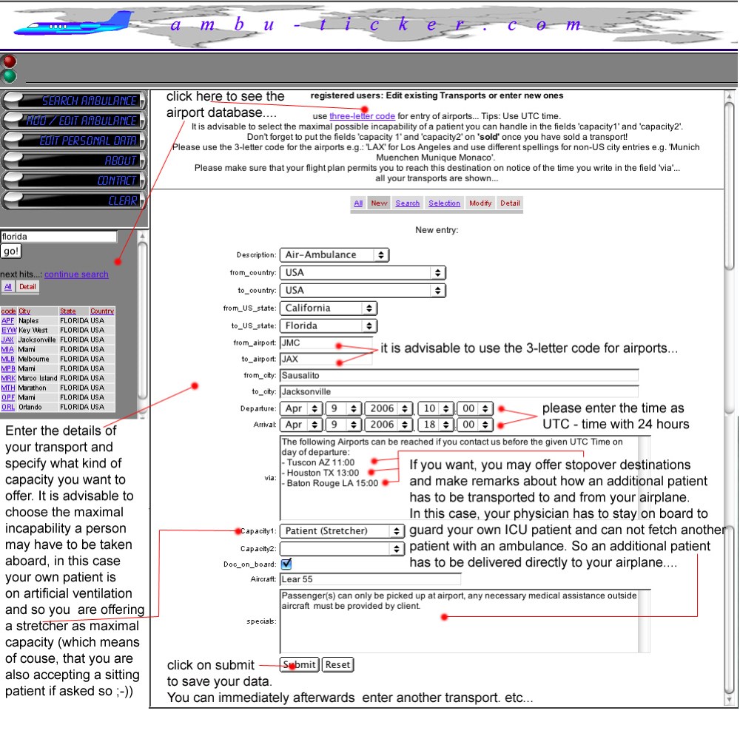Uncheck the Doc_on_board checkbox
This screenshot has height=739, width=740.
pyautogui.click(x=286, y=564)
